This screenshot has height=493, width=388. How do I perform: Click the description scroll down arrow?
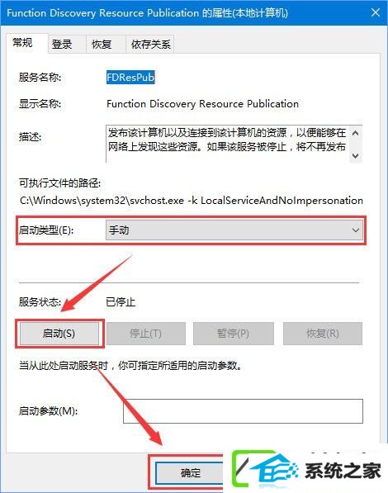[x=356, y=155]
